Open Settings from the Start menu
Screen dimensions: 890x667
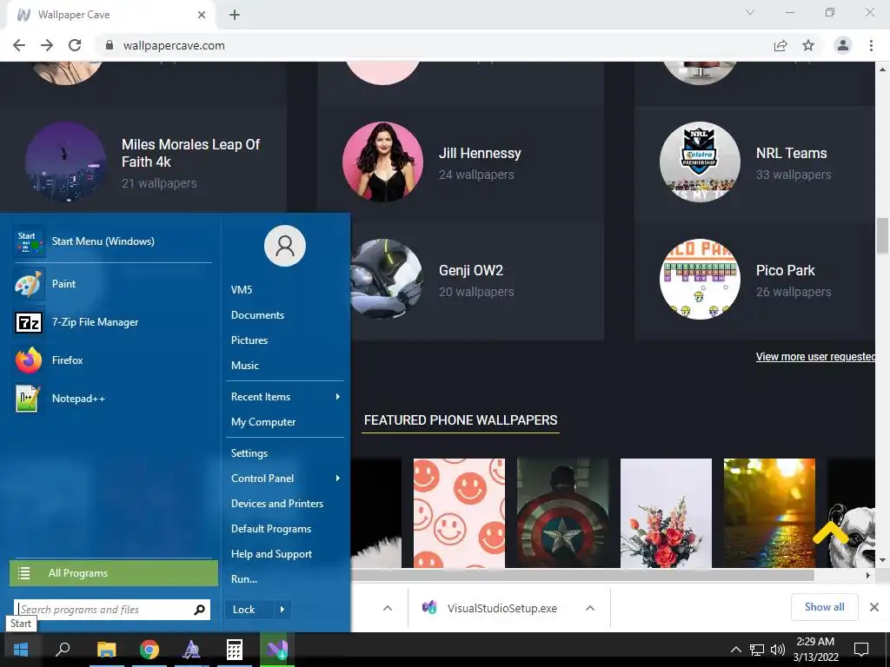[249, 453]
